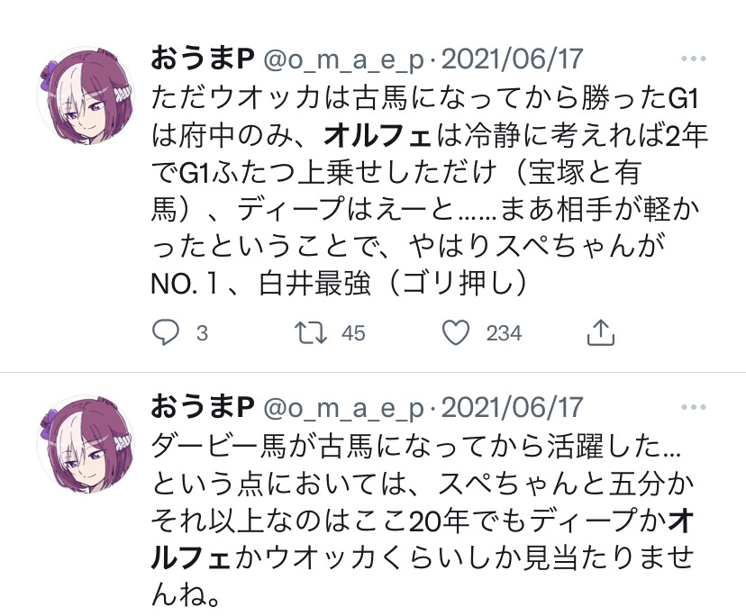Screen dimensions: 746x616
Task: Open the 2021/06/17 date of second tweet
Action: pos(512,408)
